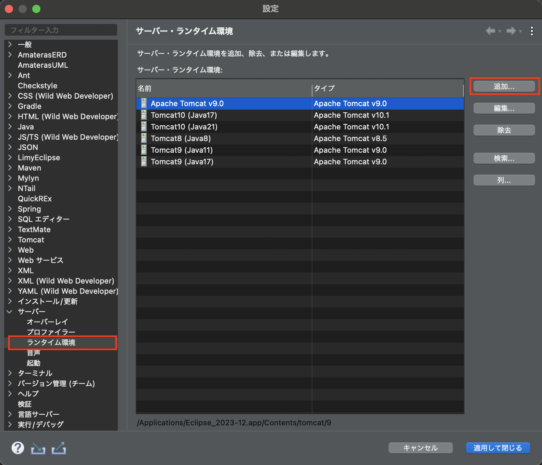Expand the ターミナル tree node
This screenshot has height=465, width=542.
point(10,373)
